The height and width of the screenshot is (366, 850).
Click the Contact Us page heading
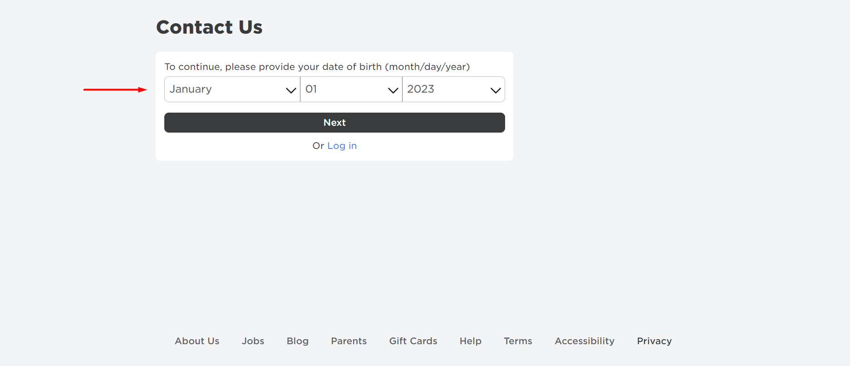209,27
